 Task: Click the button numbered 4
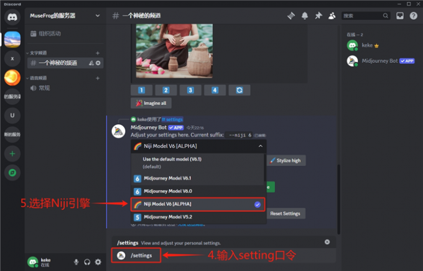215,90
